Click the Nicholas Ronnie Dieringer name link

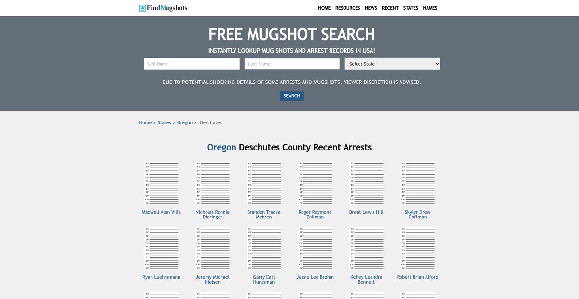[212, 215]
